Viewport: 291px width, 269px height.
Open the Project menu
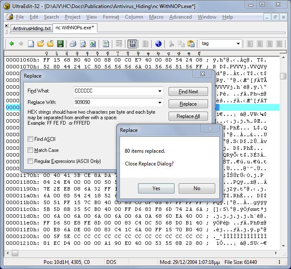click(x=72, y=17)
